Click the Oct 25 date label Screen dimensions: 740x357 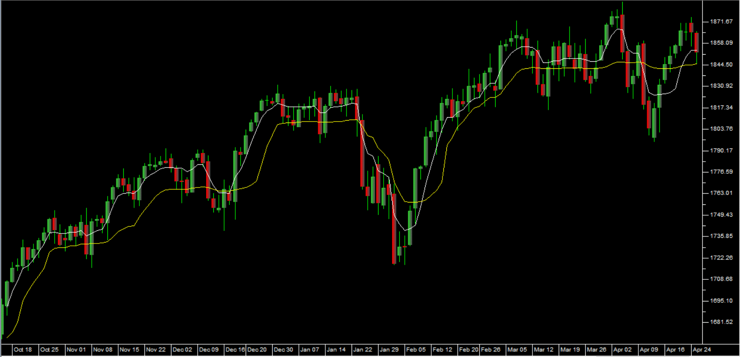pyautogui.click(x=49, y=349)
